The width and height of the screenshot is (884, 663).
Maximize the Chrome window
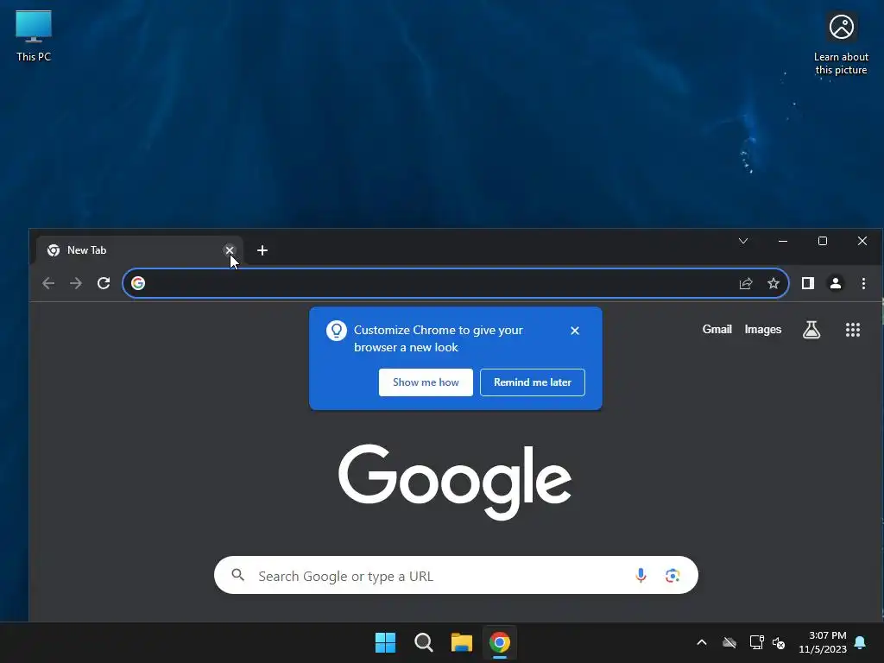point(823,241)
